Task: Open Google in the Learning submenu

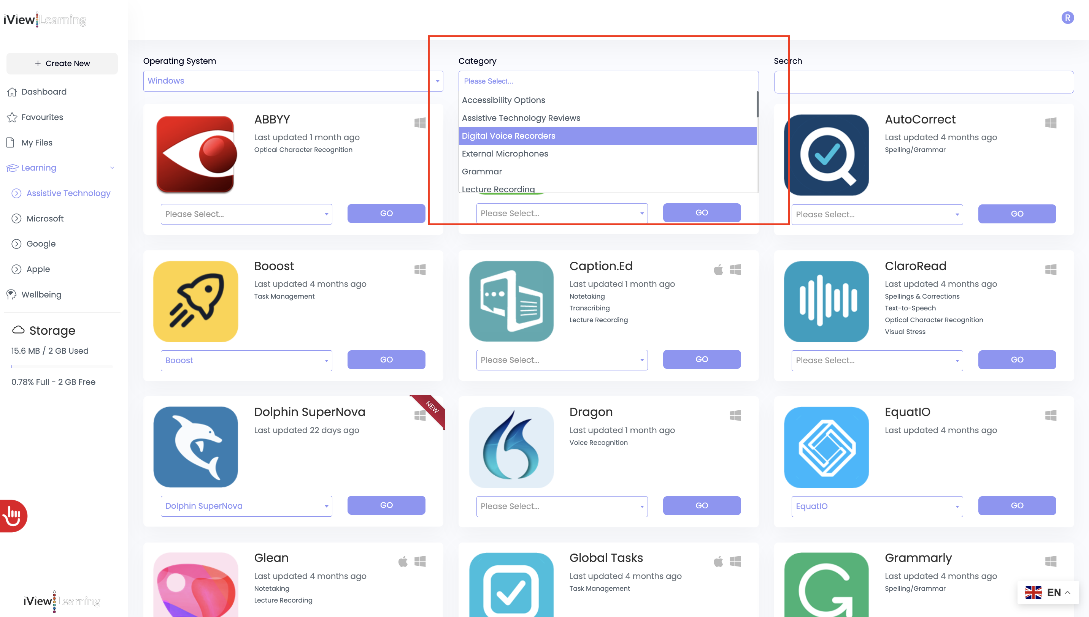Action: pyautogui.click(x=34, y=244)
